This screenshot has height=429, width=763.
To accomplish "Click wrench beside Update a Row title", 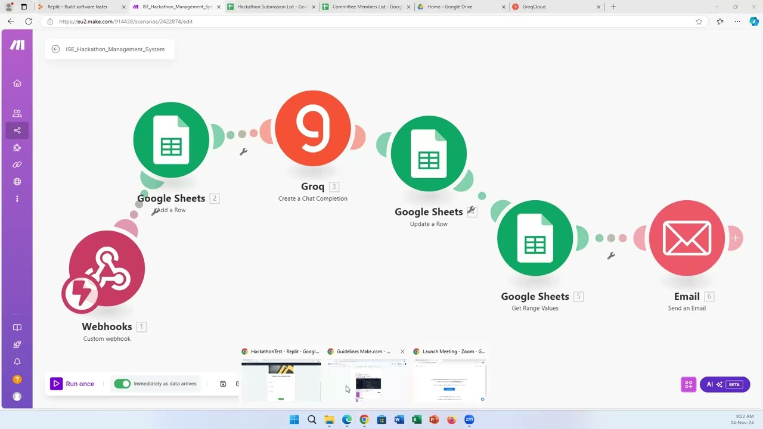I will (x=471, y=210).
